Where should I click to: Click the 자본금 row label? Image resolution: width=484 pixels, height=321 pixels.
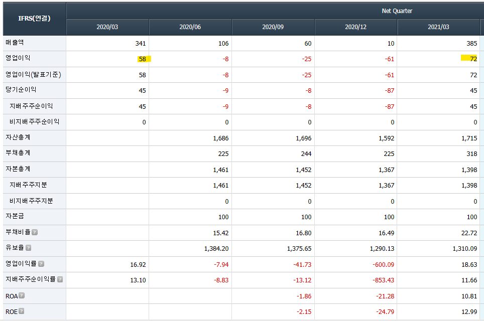(x=15, y=216)
